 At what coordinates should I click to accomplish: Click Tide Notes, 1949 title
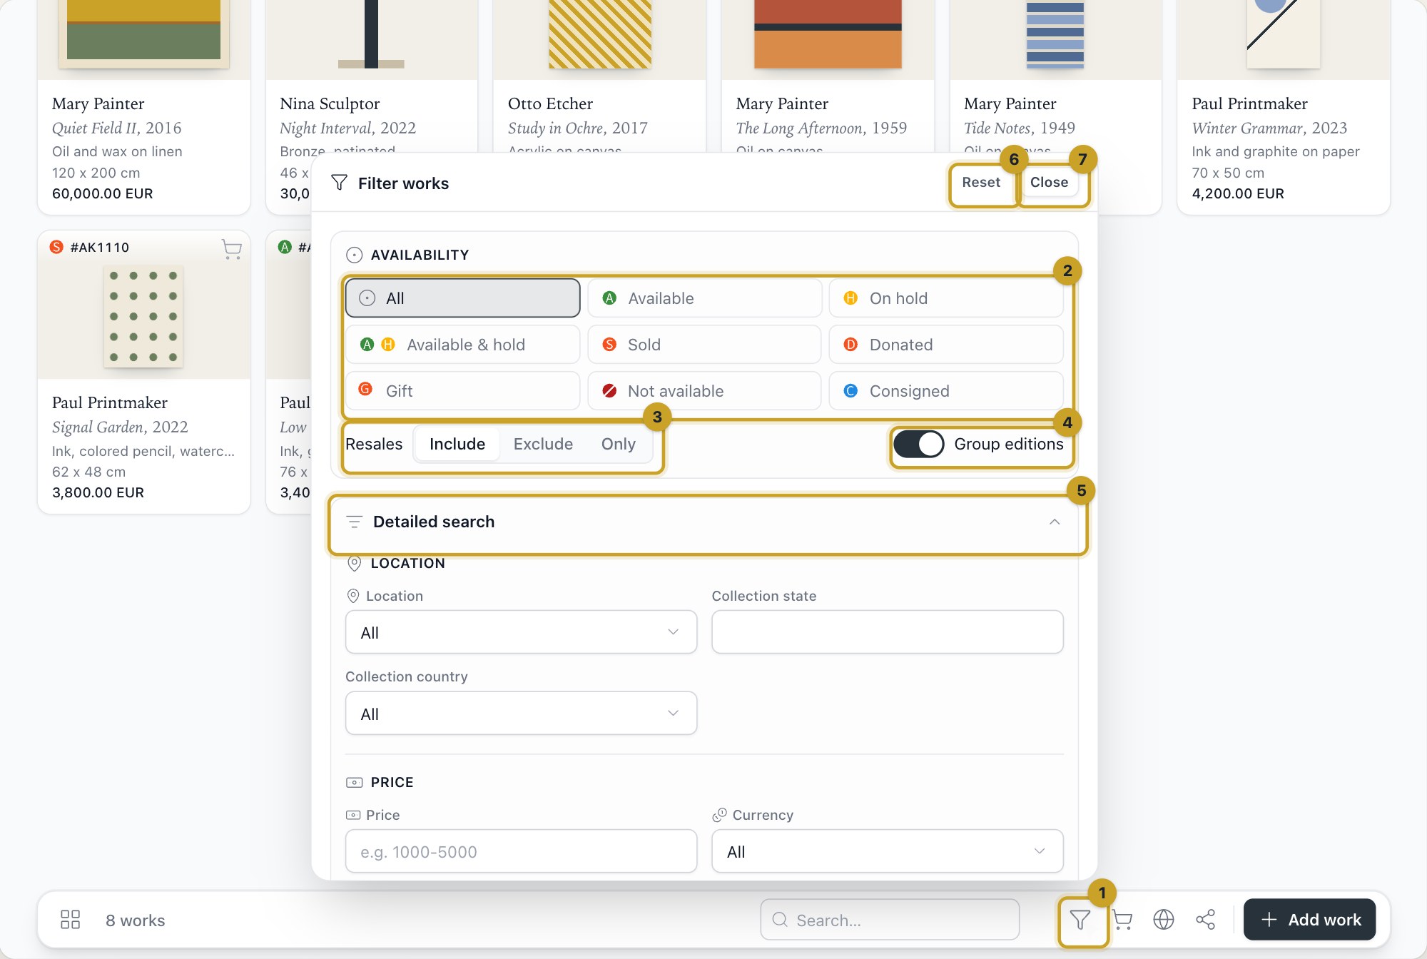[x=1019, y=128]
